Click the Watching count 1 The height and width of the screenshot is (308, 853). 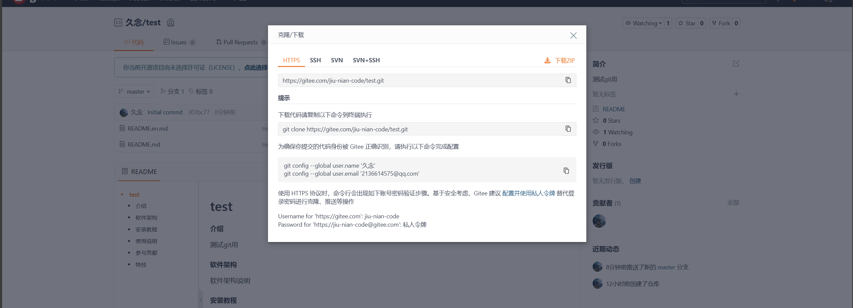(x=668, y=23)
